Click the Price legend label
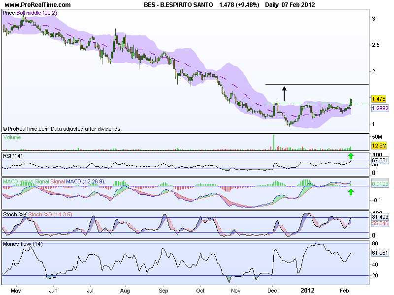Screen dimensions: 394x295 (9, 13)
